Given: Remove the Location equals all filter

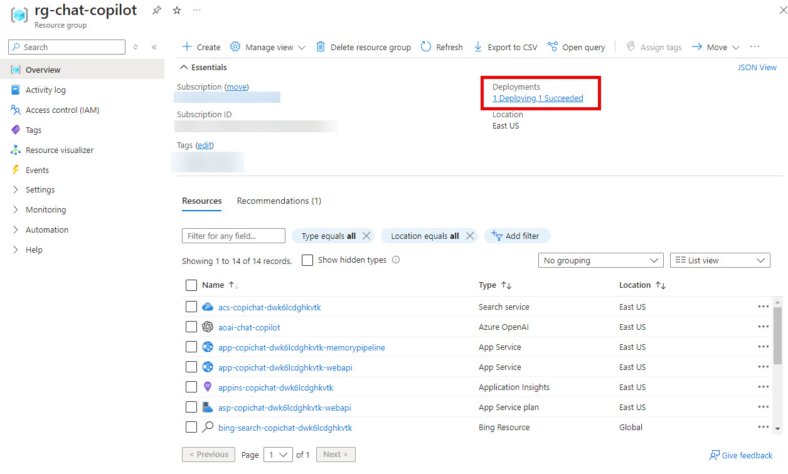Looking at the screenshot, I should (470, 236).
